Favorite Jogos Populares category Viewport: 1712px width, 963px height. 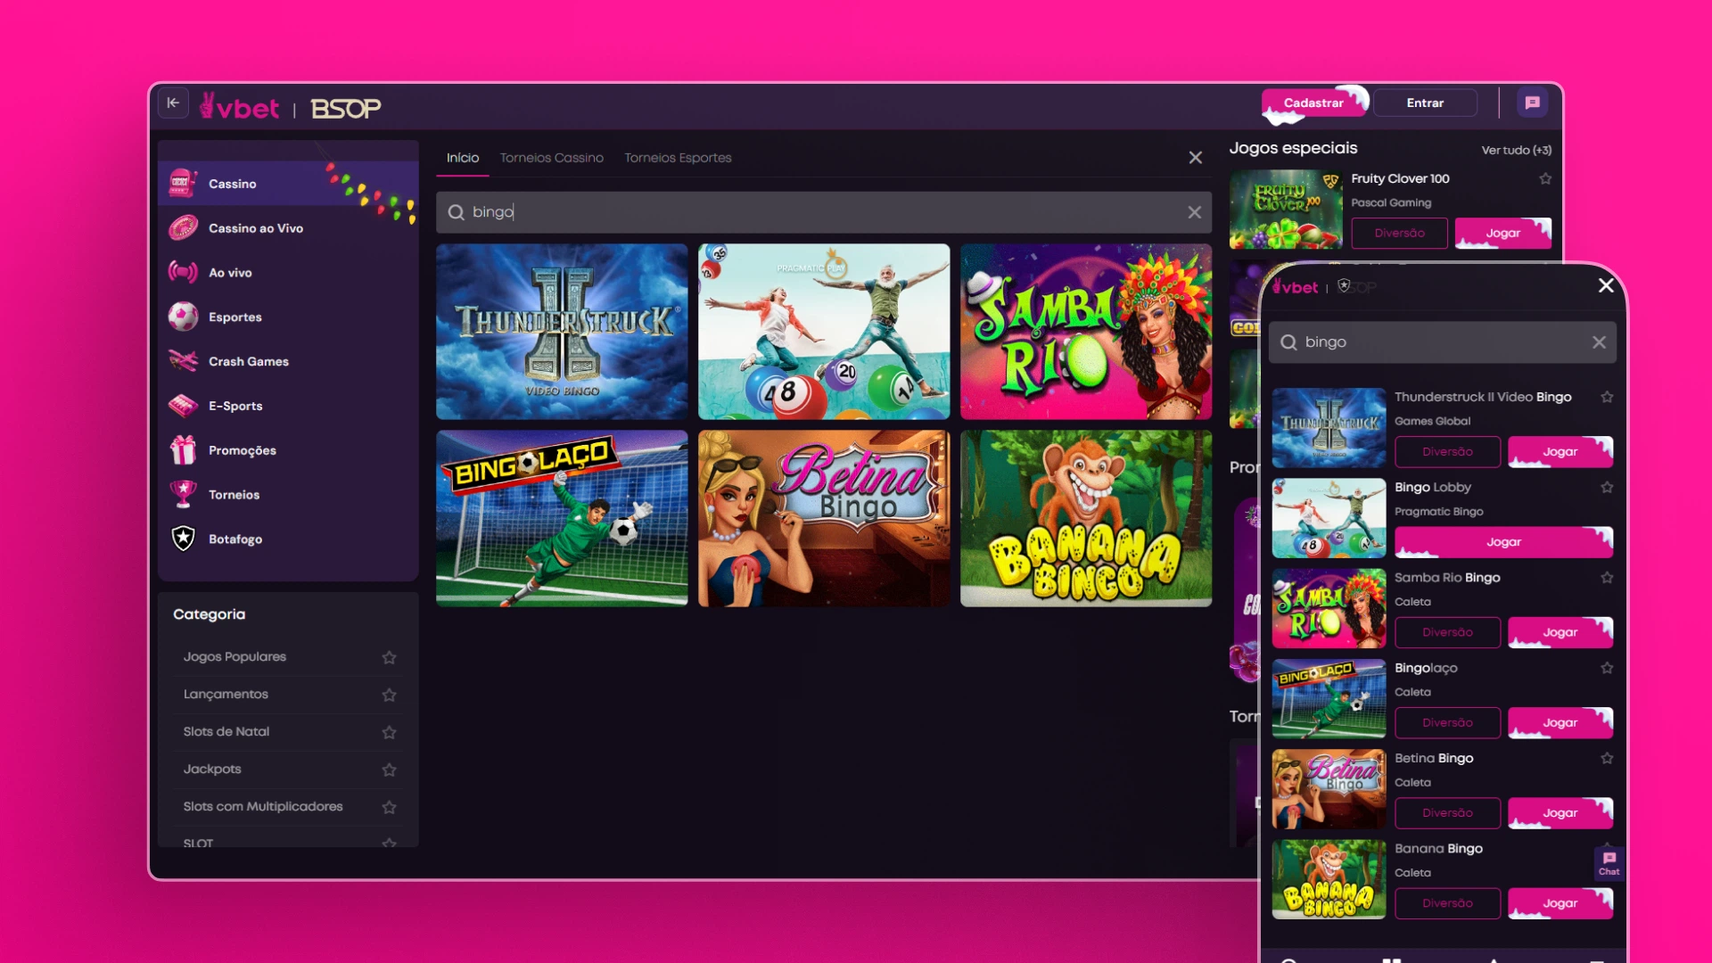[x=389, y=657]
